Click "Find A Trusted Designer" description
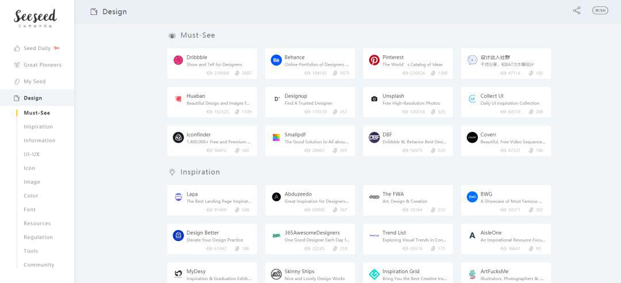Screen dimensions: 621x283 coord(309,103)
